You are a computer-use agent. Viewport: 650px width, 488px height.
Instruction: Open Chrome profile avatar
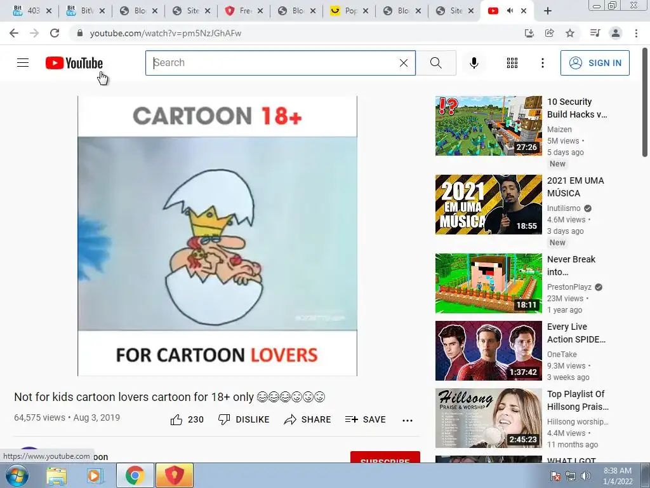click(x=616, y=33)
